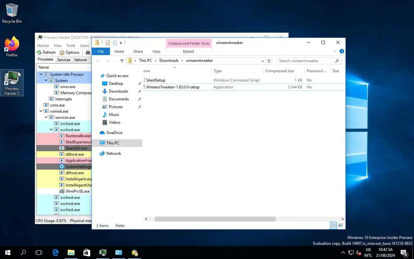Viewport: 414px width, 259px height.
Task: Open Options in Process Hacker toolbar
Action: 69,52
